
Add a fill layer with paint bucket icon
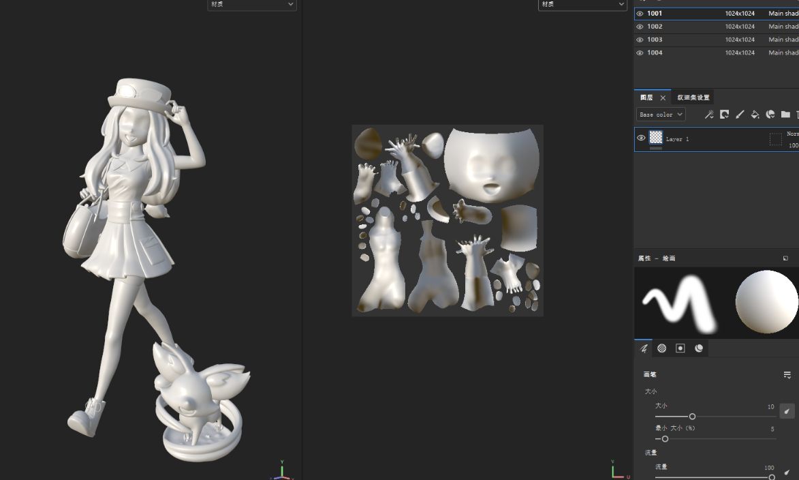(755, 115)
